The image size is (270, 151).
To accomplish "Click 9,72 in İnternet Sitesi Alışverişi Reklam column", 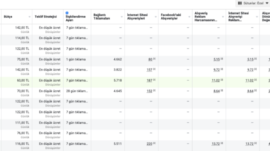I will [250, 70].
